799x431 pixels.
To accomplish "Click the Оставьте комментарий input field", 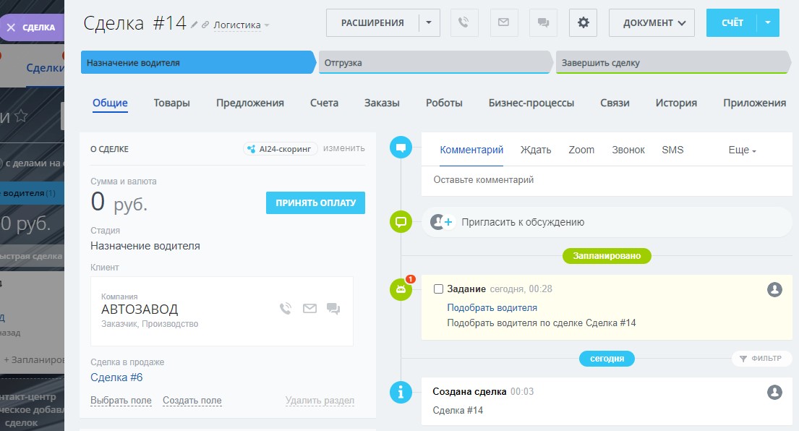I will (607, 180).
